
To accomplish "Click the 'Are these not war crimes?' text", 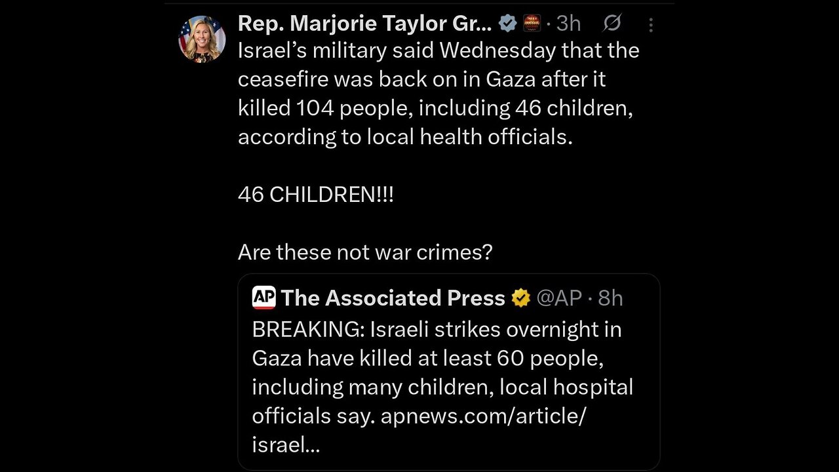I will (365, 252).
